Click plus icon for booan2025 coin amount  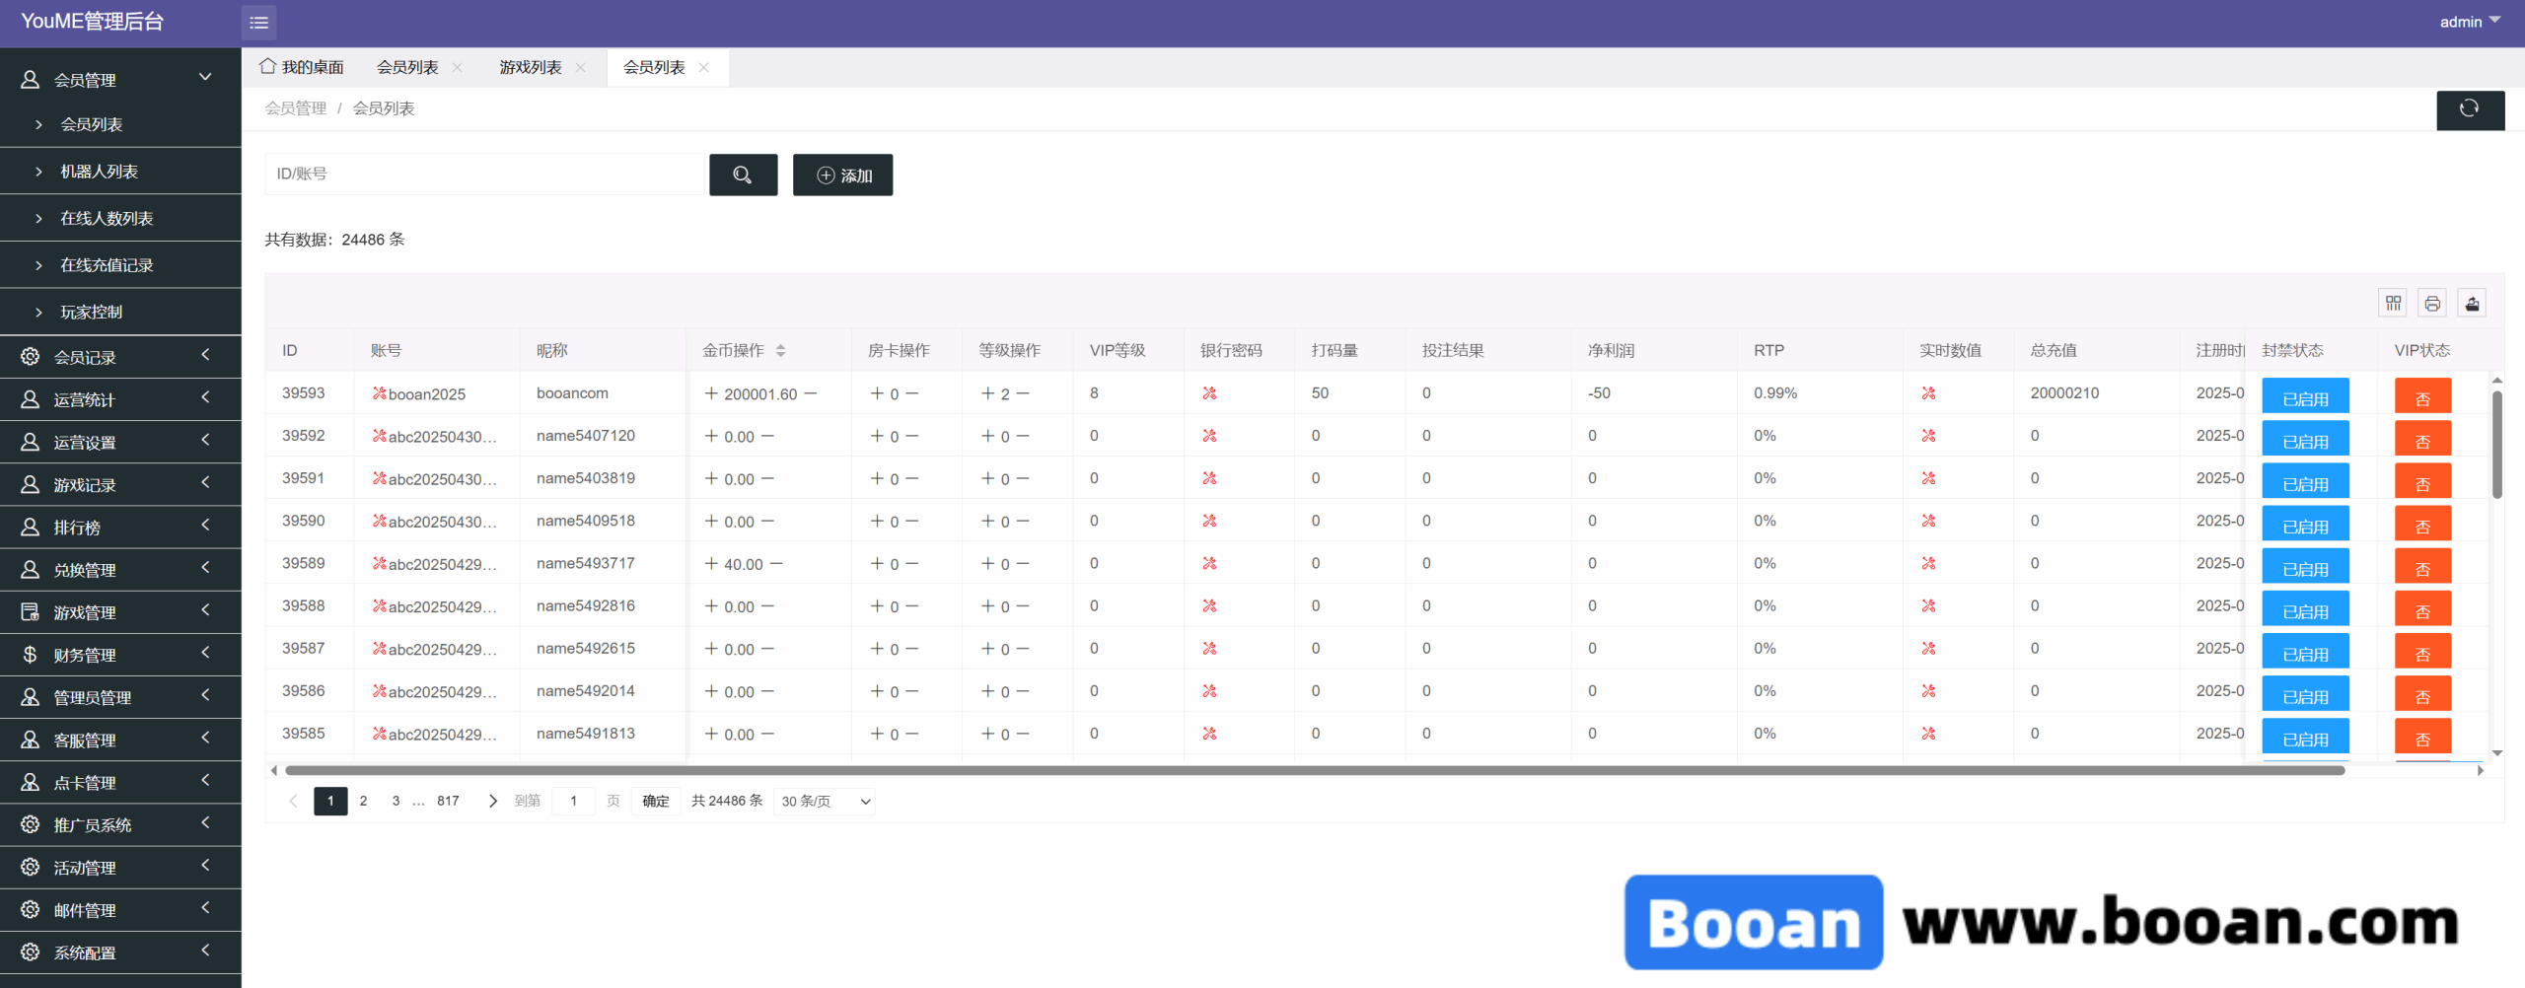(711, 393)
